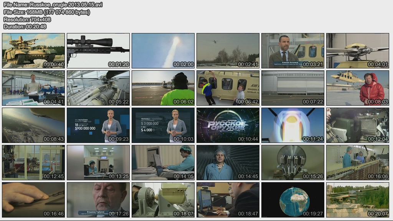Viewport: 393px width, 221px height.
Task: Select the sniper rifle scope frame
Action: [98, 51]
